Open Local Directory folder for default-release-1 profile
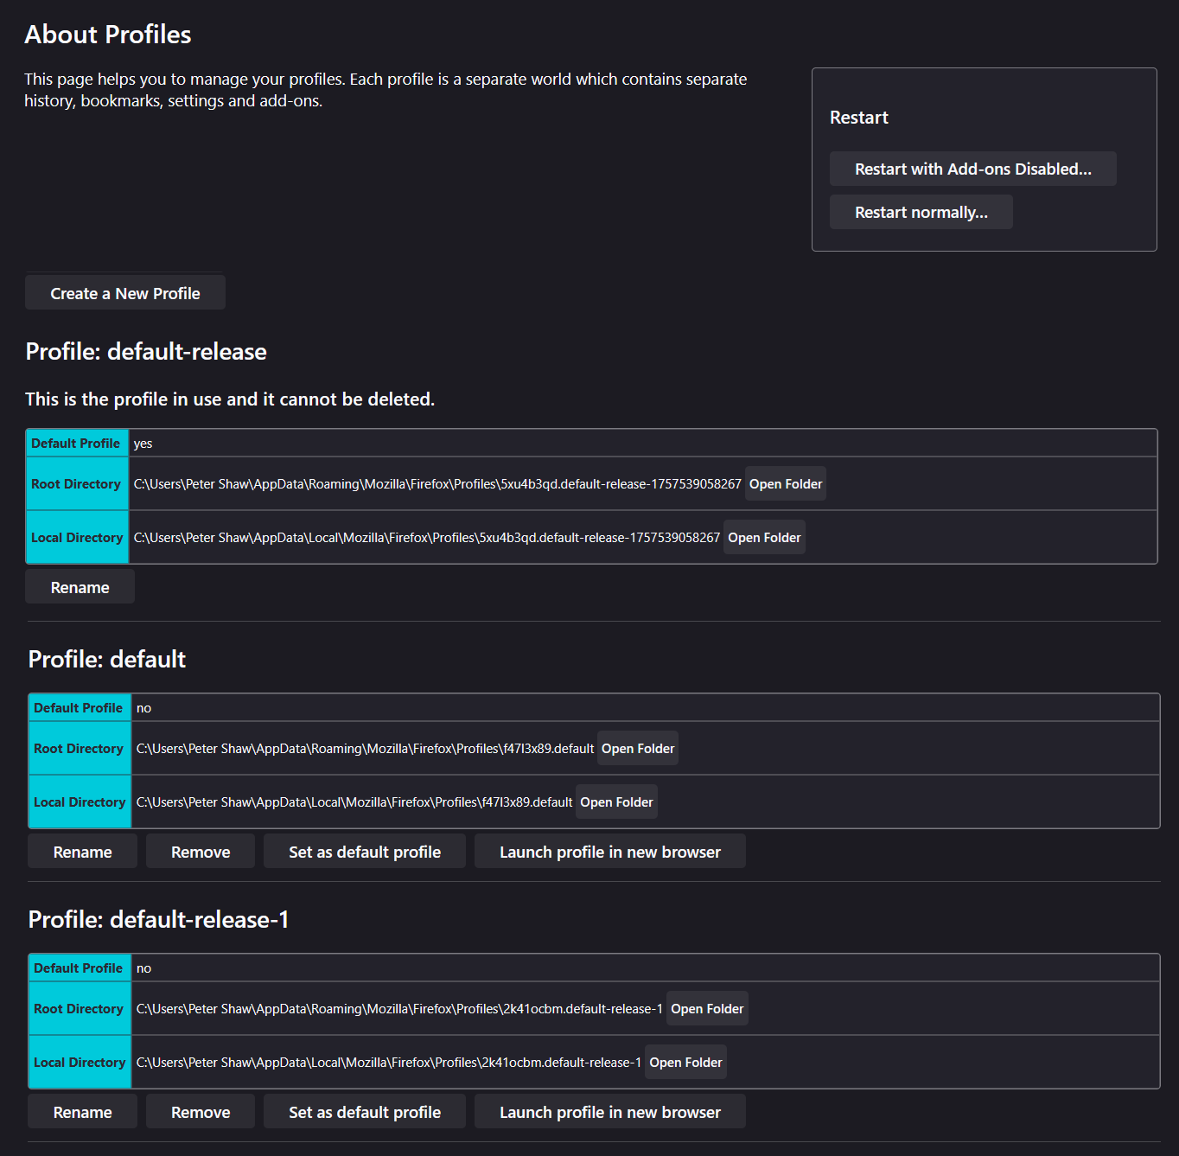 tap(685, 1063)
